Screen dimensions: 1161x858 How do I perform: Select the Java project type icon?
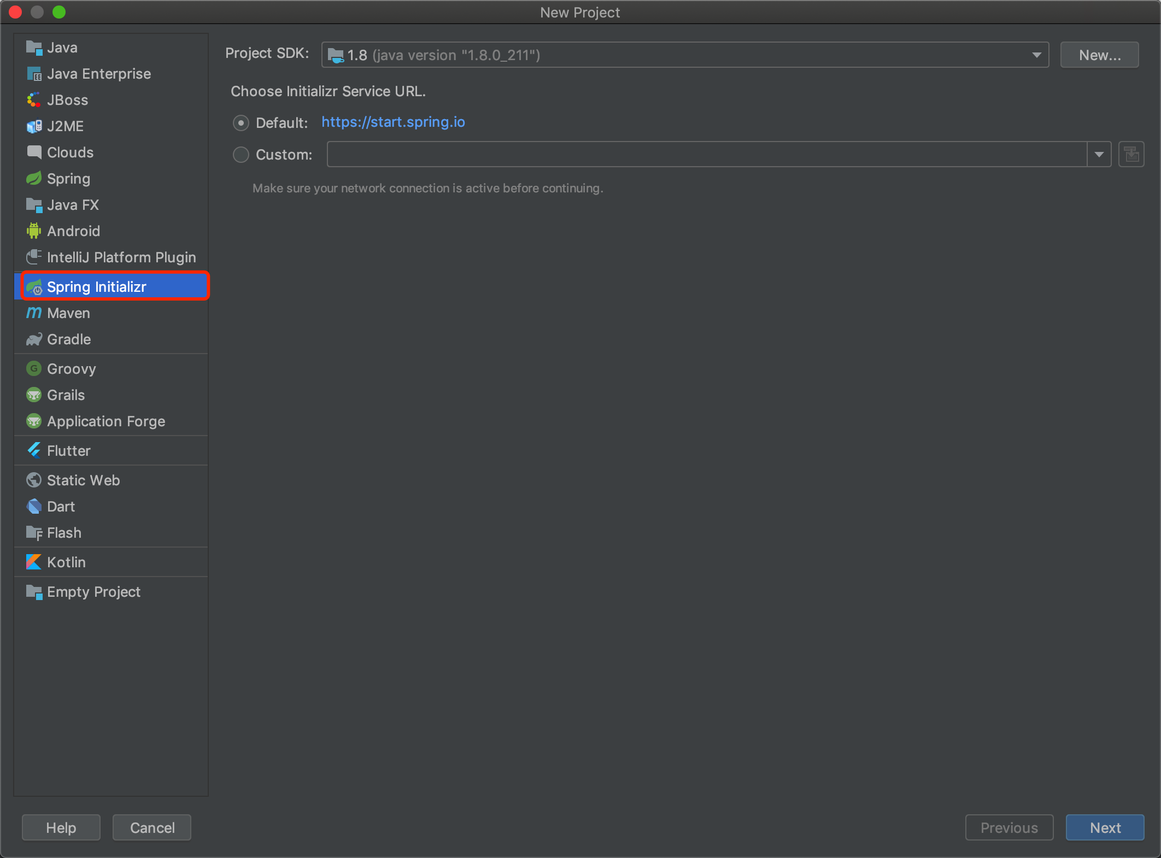pyautogui.click(x=34, y=48)
